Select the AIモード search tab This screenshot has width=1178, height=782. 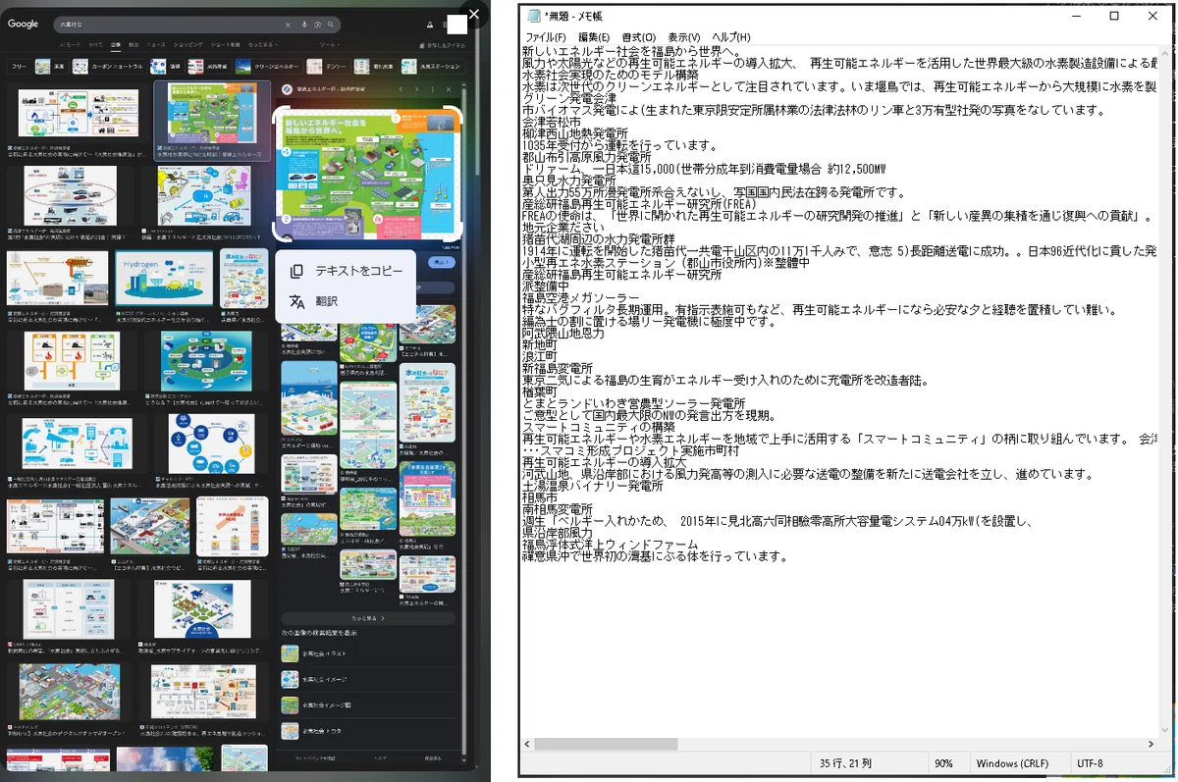point(71,45)
